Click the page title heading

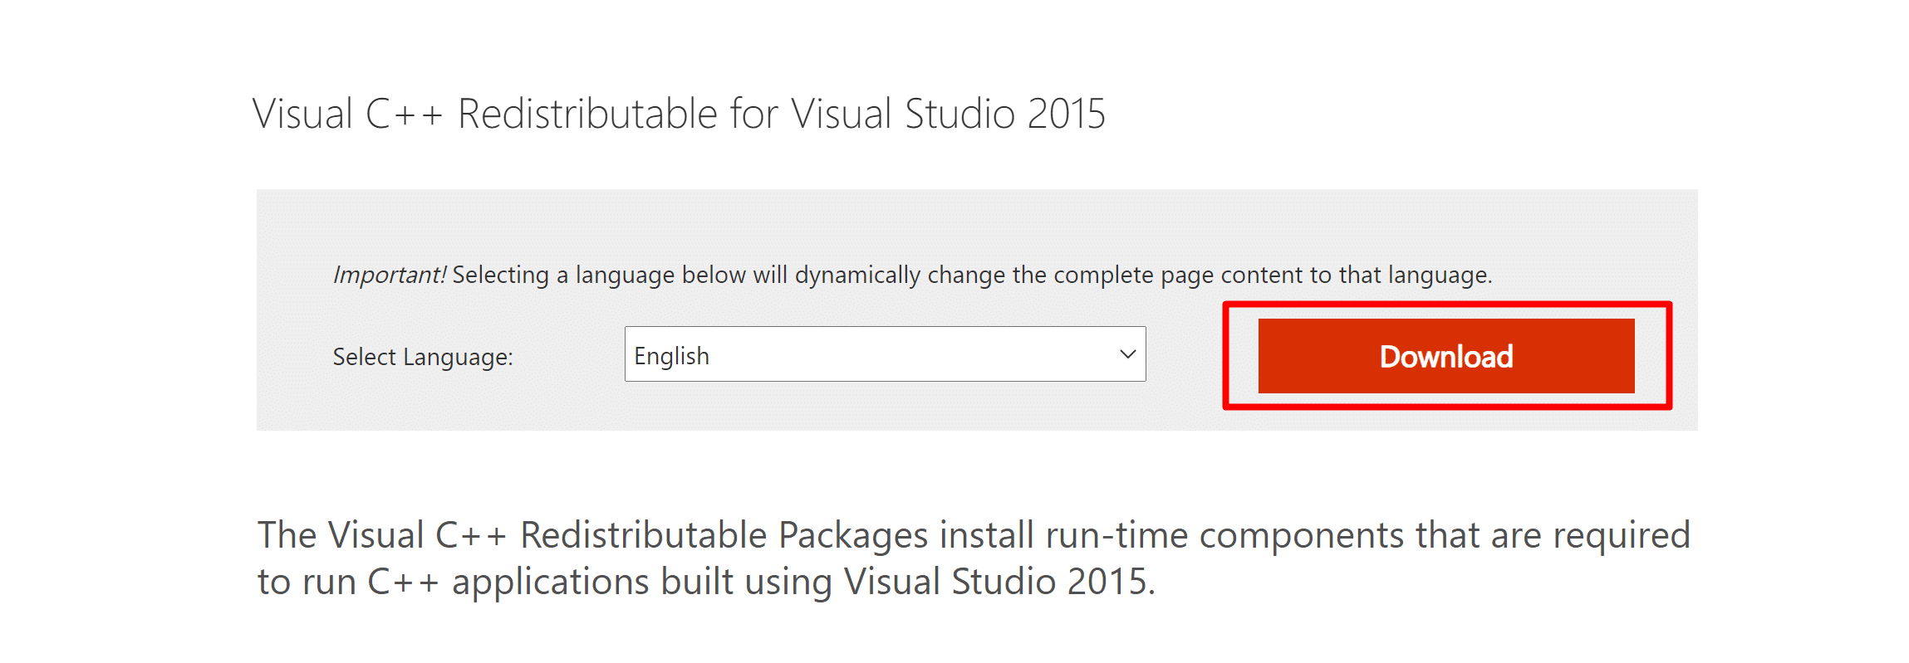click(x=679, y=114)
